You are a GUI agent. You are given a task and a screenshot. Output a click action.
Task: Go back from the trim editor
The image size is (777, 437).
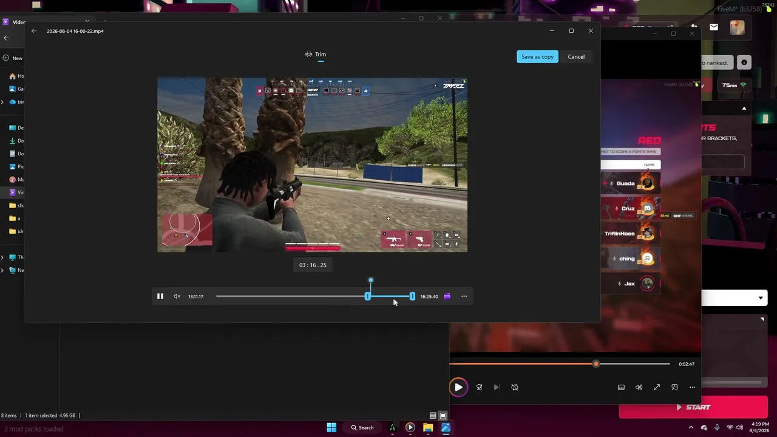(x=34, y=31)
